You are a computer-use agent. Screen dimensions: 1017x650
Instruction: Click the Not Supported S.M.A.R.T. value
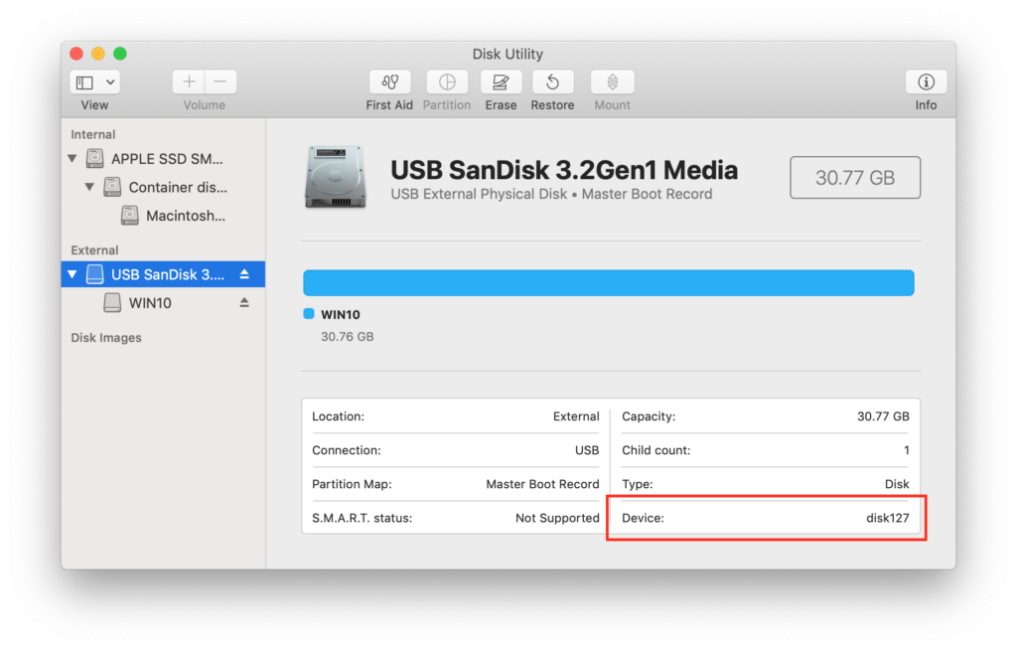coord(557,518)
